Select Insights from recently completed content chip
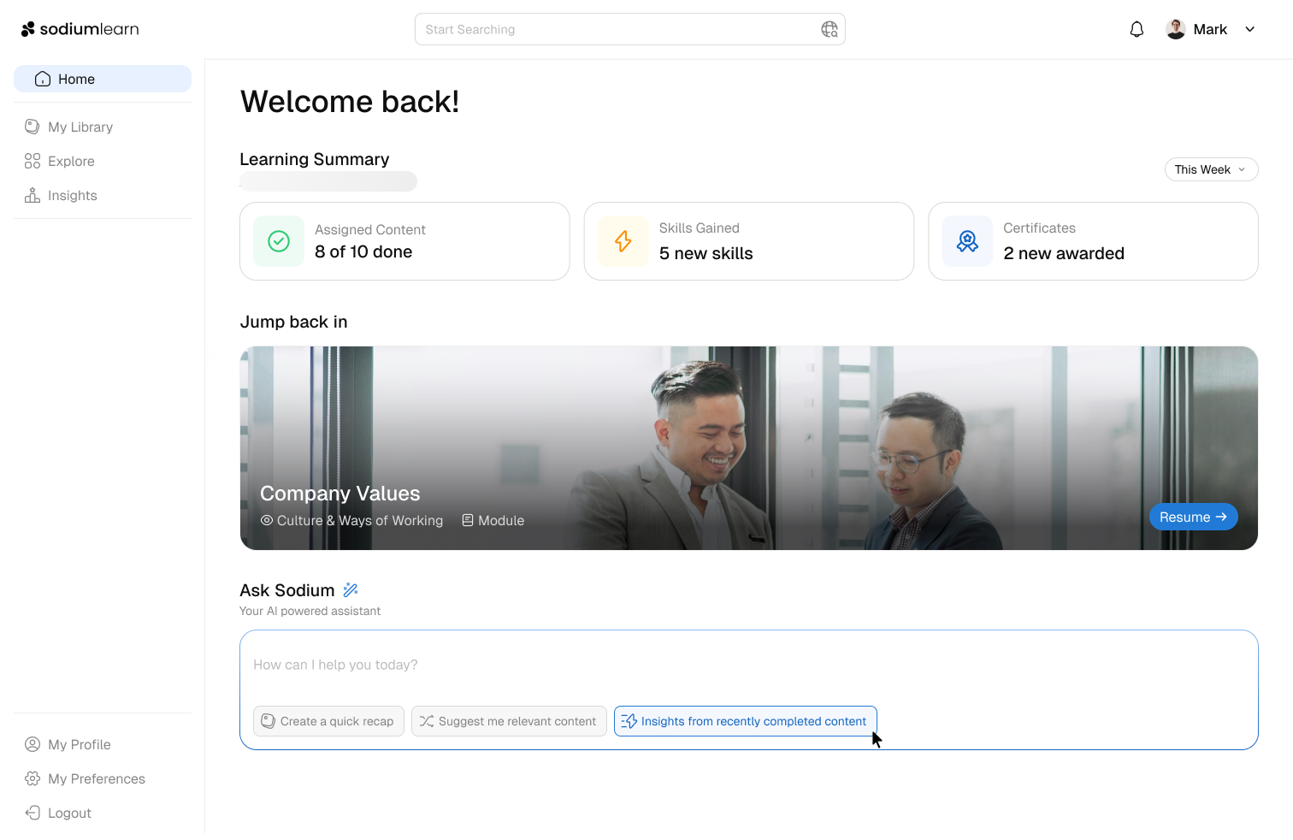Screen dimensions: 1293x840 click(745, 721)
